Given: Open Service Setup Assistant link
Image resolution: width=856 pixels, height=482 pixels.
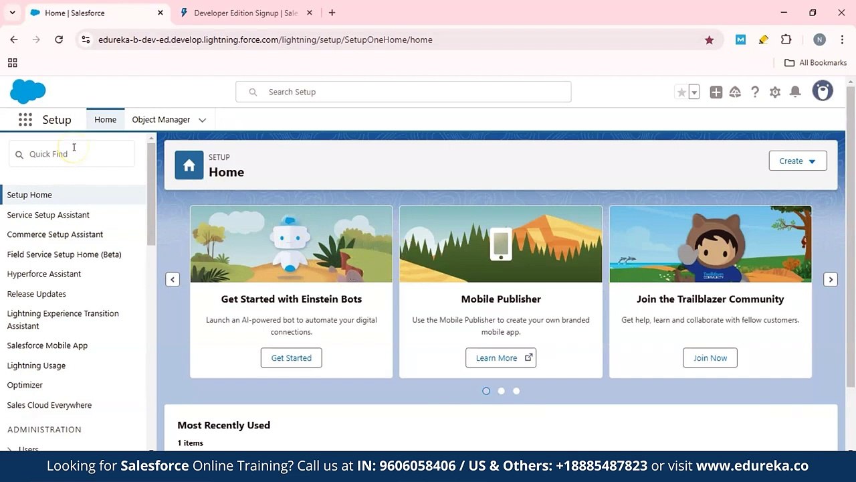Looking at the screenshot, I should tap(48, 215).
